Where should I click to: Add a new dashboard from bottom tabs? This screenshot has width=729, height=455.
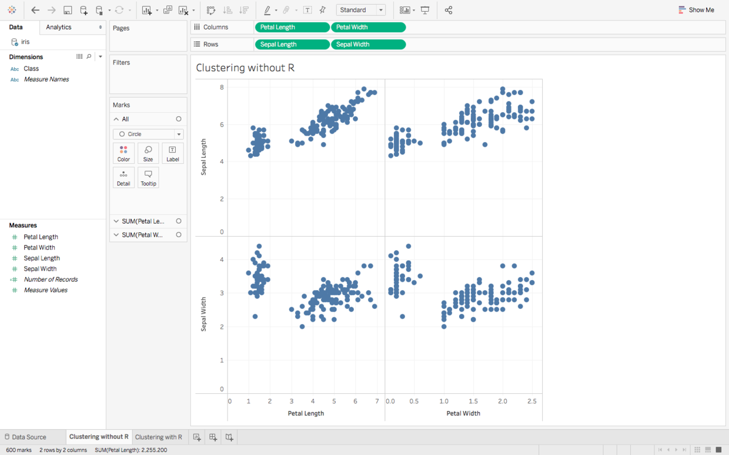[213, 437]
